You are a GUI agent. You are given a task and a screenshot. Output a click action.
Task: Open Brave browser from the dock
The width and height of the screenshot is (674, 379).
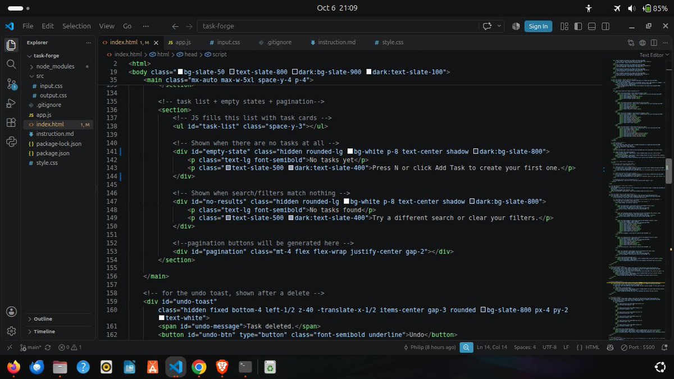click(x=222, y=367)
